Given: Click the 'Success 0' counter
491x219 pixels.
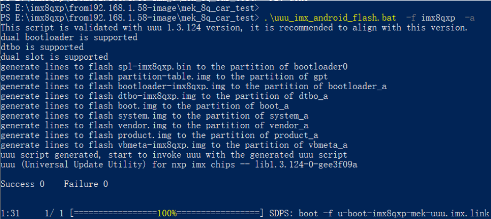Looking at the screenshot, I should click(x=23, y=184).
